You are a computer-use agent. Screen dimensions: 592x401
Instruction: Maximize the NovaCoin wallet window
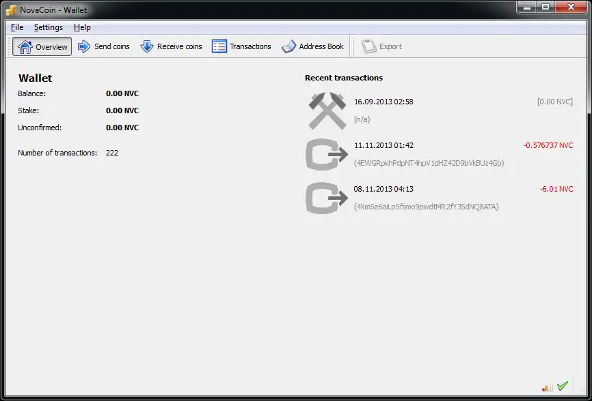pos(546,7)
